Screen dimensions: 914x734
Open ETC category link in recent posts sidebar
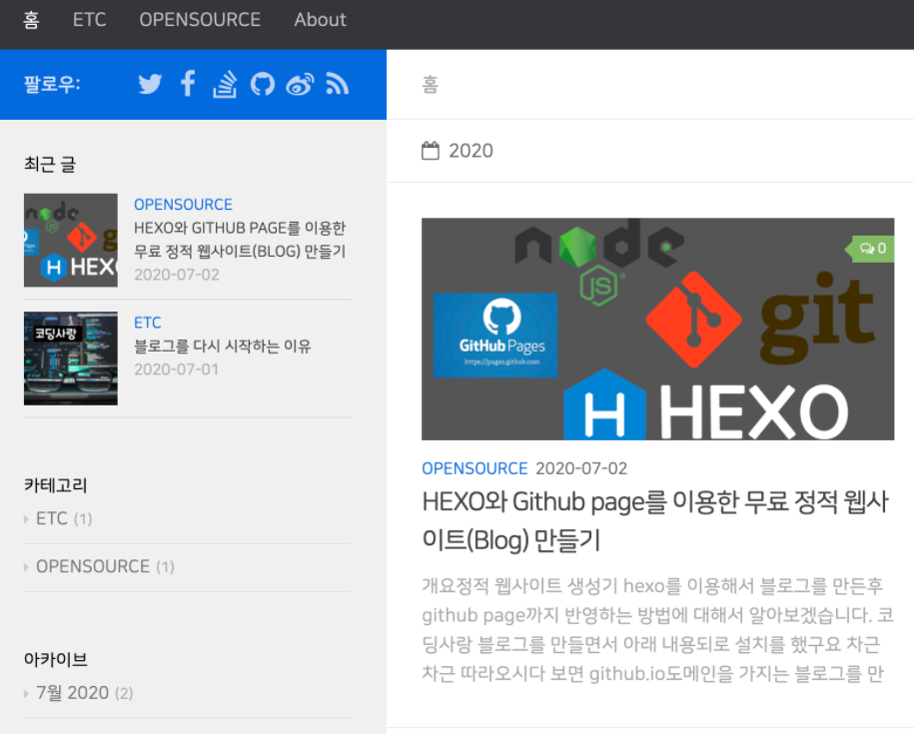[148, 323]
